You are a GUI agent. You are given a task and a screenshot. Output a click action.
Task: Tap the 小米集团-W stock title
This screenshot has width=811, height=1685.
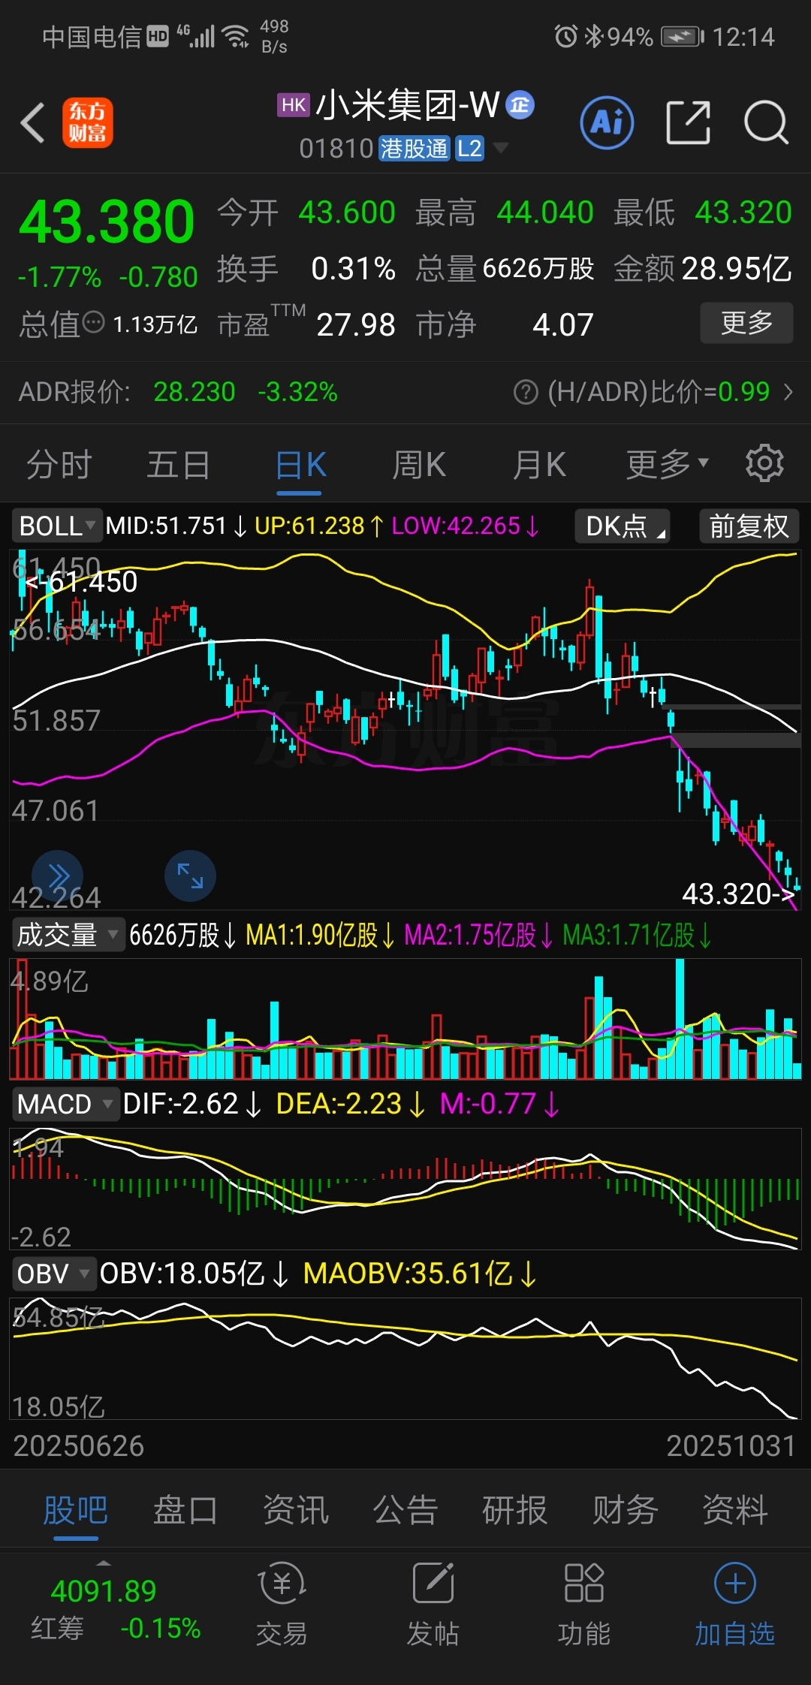coord(408,105)
